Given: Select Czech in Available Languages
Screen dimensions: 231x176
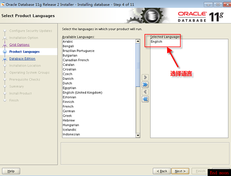Looking at the screenshot, I should [99, 74].
